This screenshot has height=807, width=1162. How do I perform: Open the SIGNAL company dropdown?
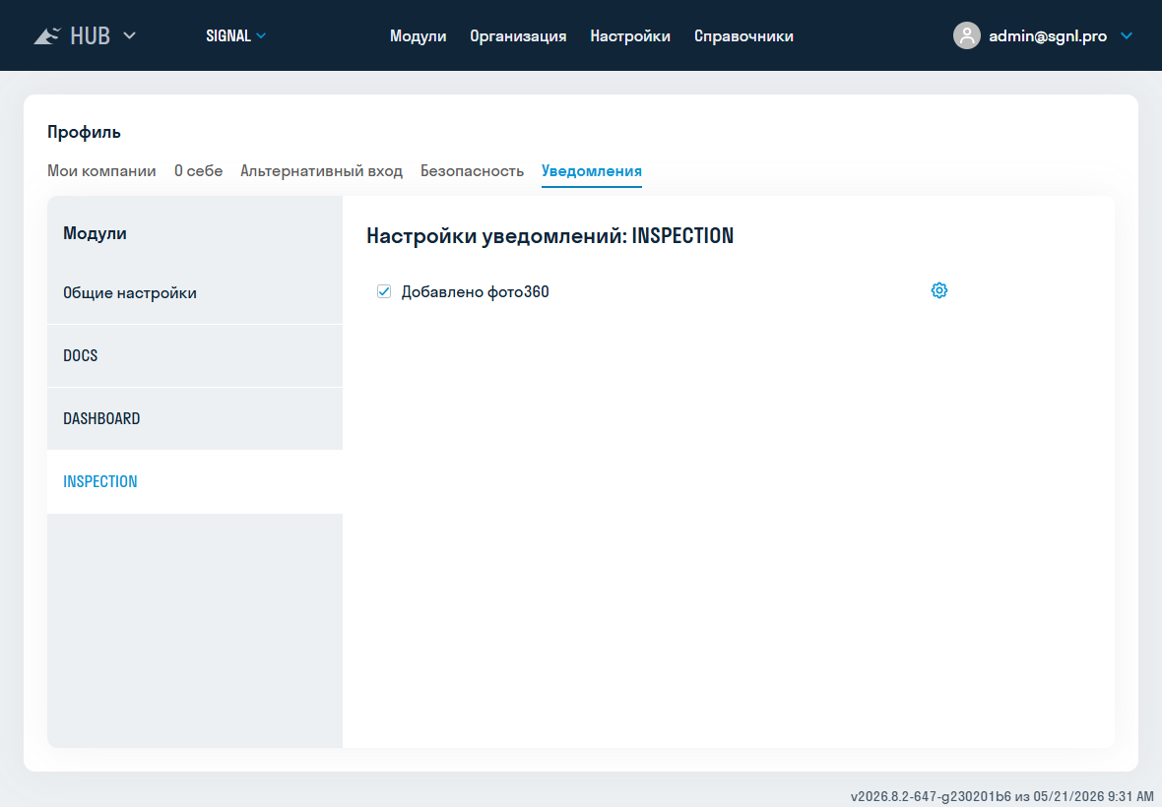click(x=235, y=35)
